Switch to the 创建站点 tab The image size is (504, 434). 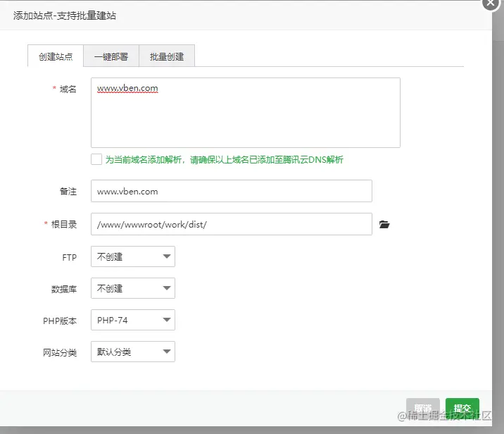pos(56,56)
